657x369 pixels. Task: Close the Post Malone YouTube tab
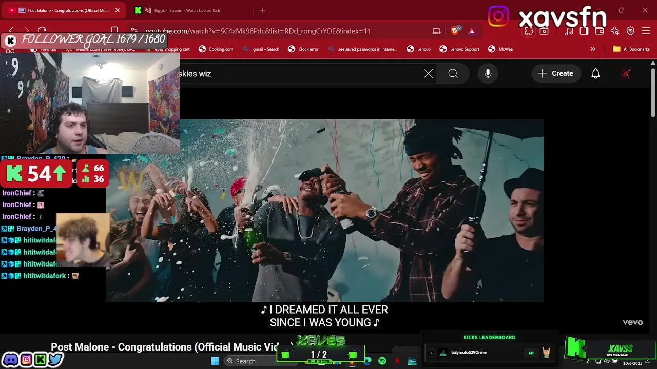coord(117,10)
